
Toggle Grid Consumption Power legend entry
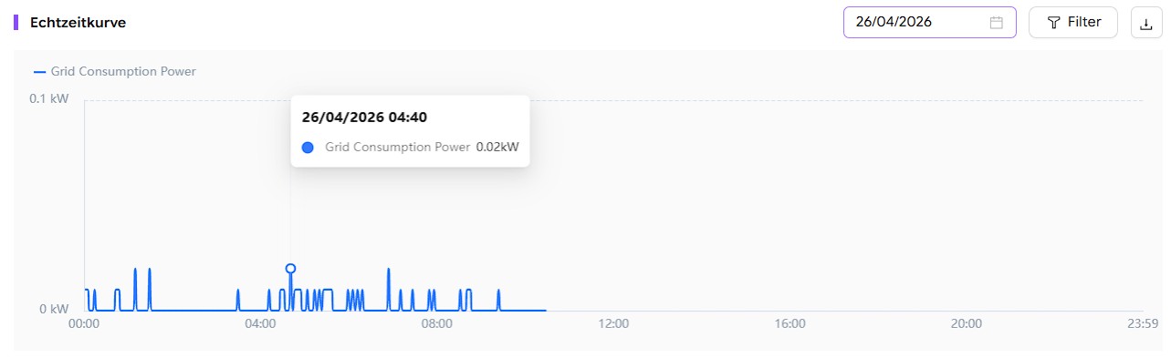tap(114, 71)
